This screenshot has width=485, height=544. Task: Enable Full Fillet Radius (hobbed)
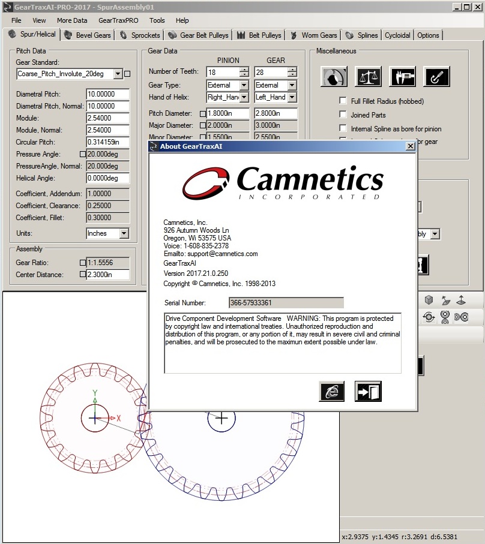coord(343,101)
